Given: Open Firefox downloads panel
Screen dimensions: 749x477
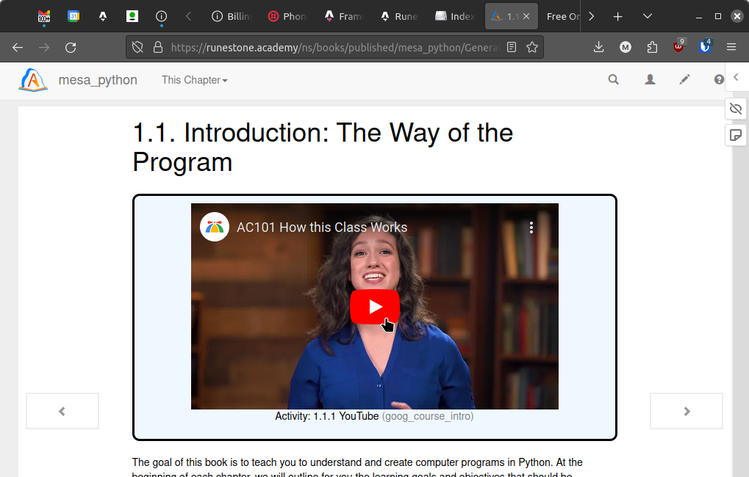Looking at the screenshot, I should point(598,48).
